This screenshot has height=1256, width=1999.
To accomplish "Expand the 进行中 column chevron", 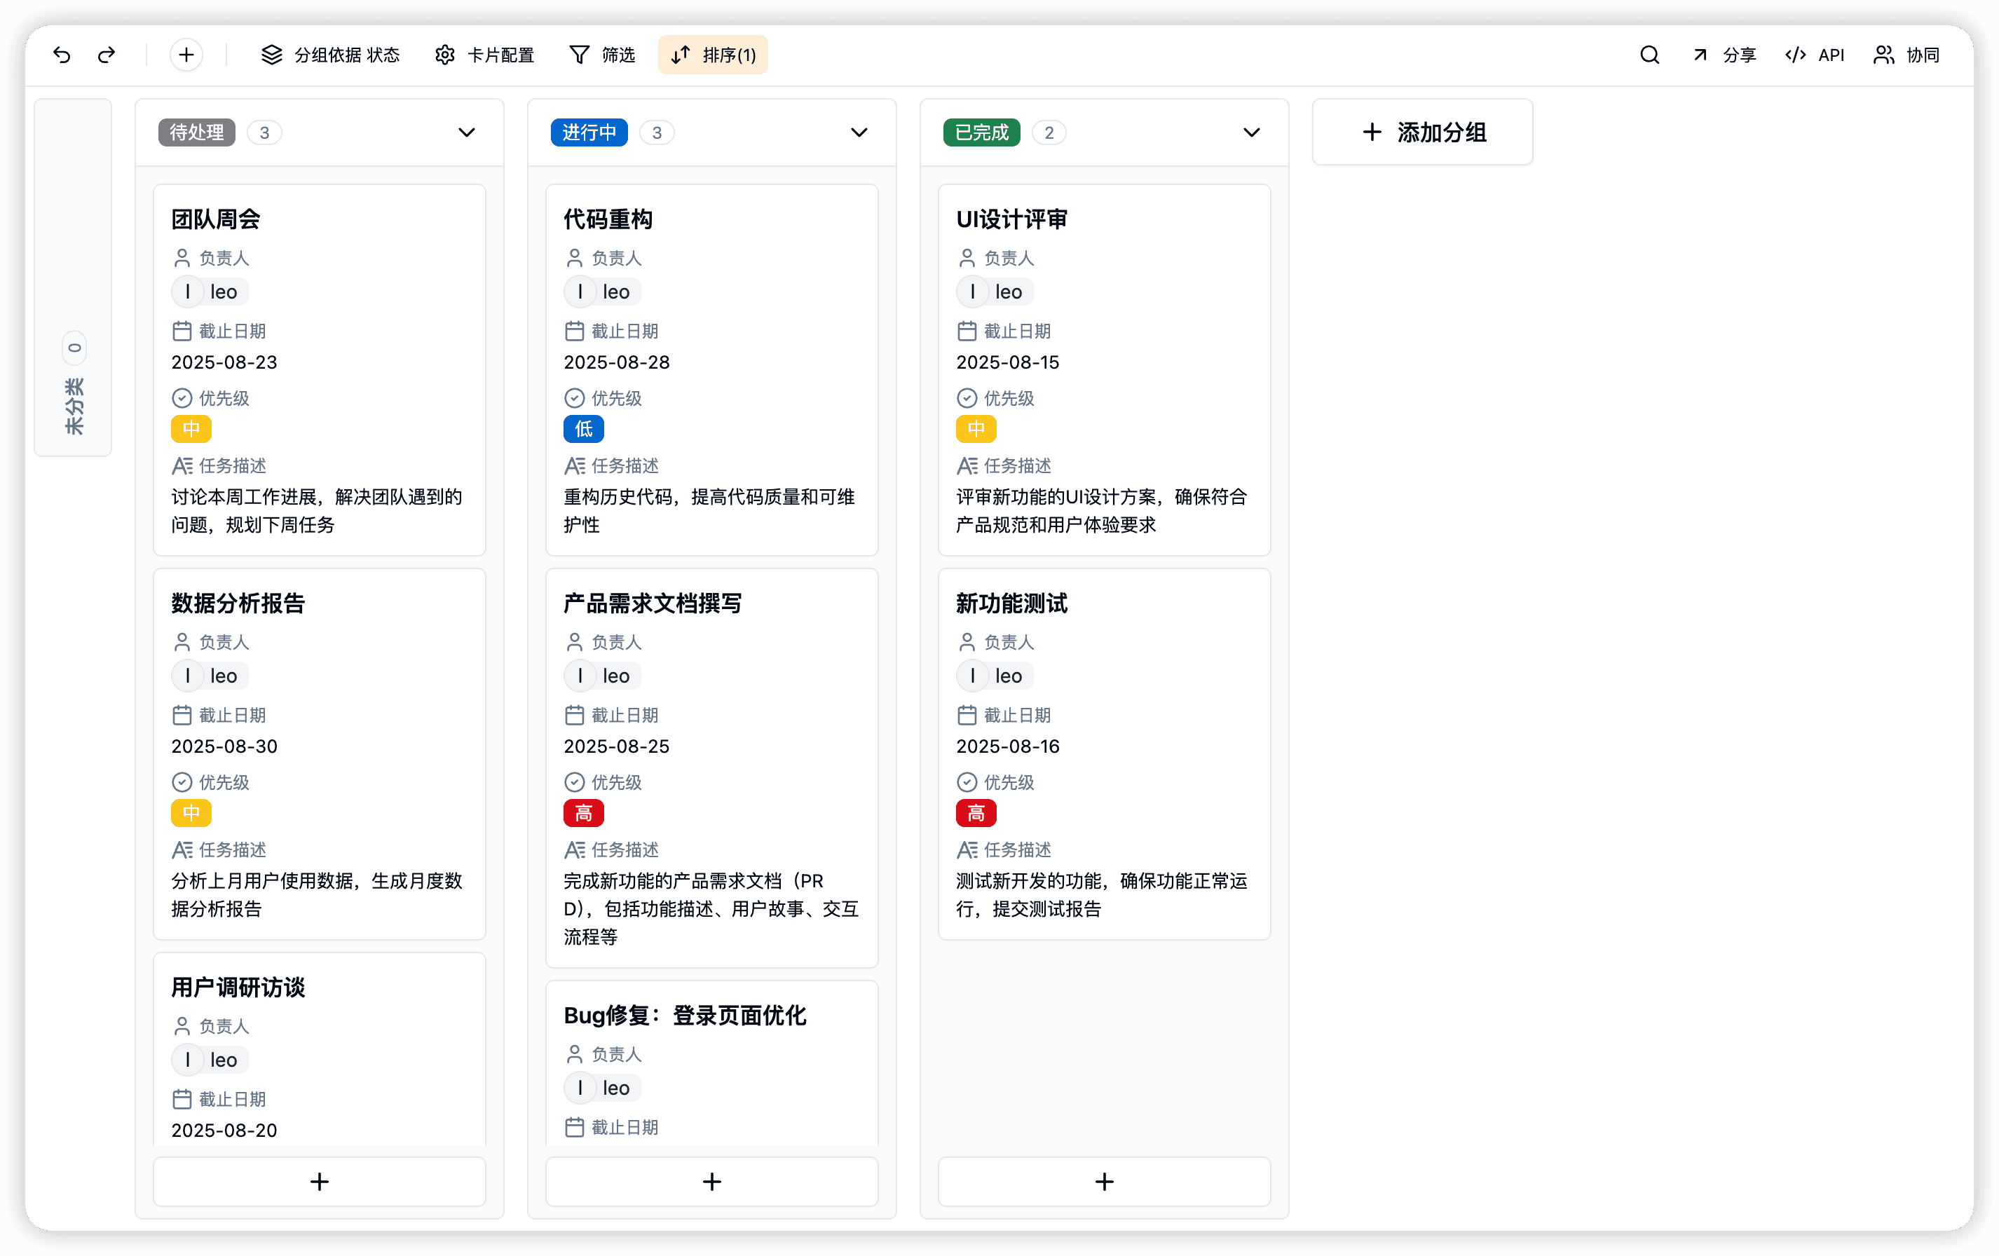I will pos(859,133).
